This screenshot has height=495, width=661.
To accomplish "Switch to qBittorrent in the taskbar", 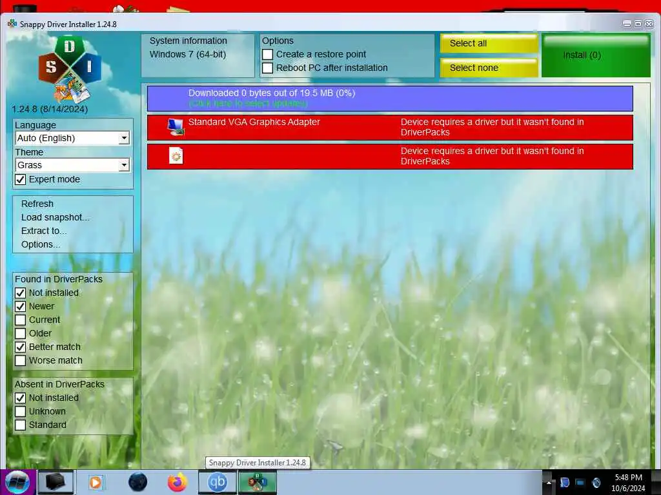I will pos(217,482).
